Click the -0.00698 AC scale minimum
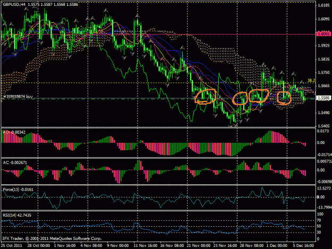The height and width of the screenshot is (249, 332). pos(324,182)
